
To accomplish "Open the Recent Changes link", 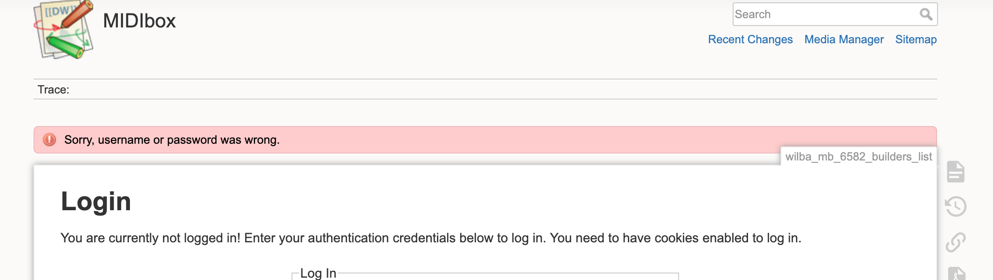I will [x=750, y=40].
